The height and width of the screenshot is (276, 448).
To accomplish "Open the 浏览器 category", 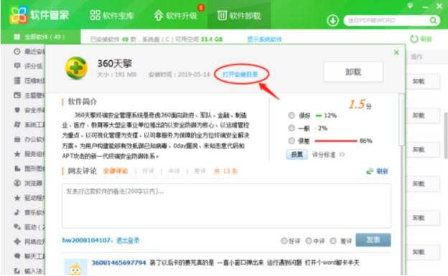I will click(29, 183).
